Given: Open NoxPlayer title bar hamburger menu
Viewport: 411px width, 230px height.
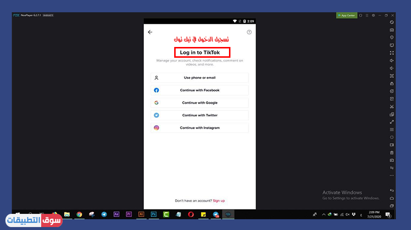Looking at the screenshot, I should 367,16.
